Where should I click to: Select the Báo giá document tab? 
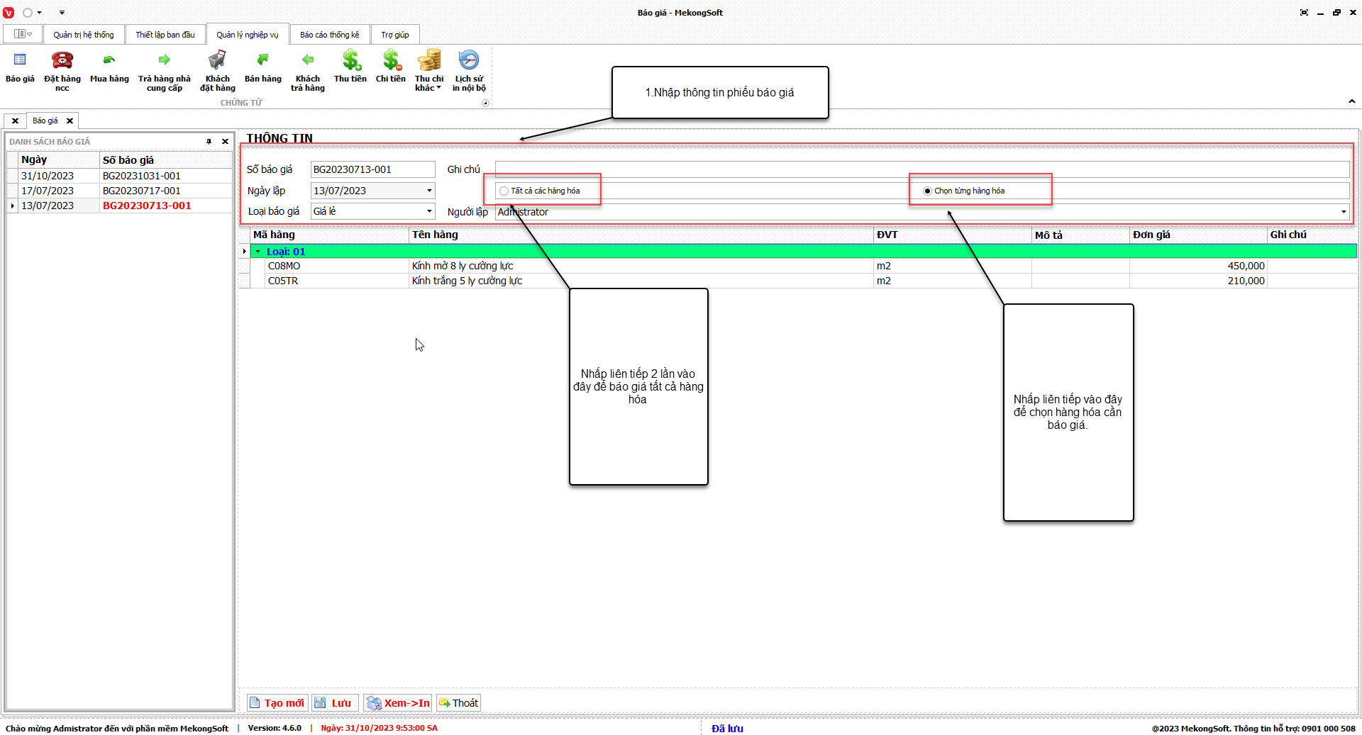(x=45, y=121)
